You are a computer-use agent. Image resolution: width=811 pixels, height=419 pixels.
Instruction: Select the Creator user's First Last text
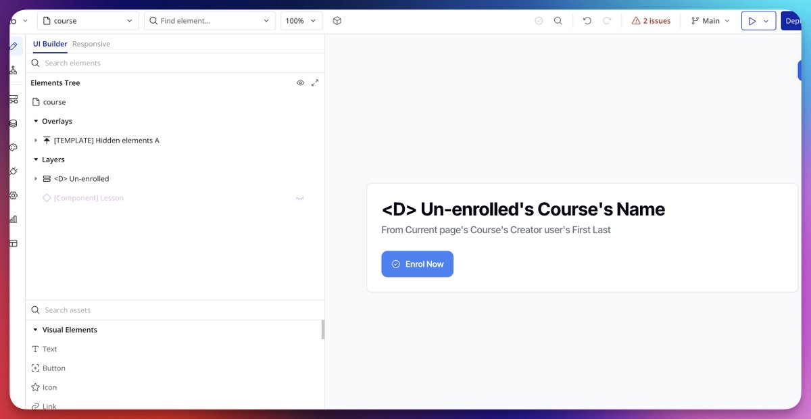[496, 230]
